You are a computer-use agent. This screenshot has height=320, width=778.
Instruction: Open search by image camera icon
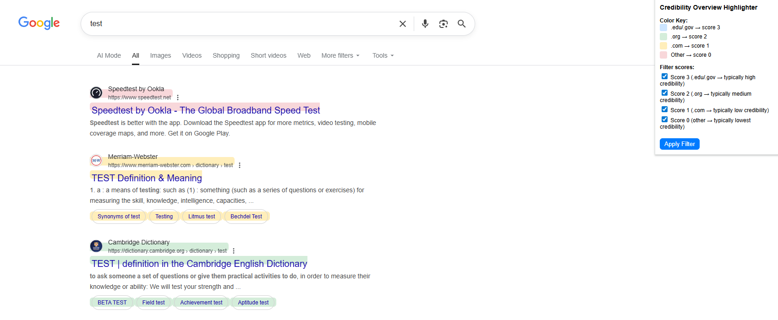443,24
